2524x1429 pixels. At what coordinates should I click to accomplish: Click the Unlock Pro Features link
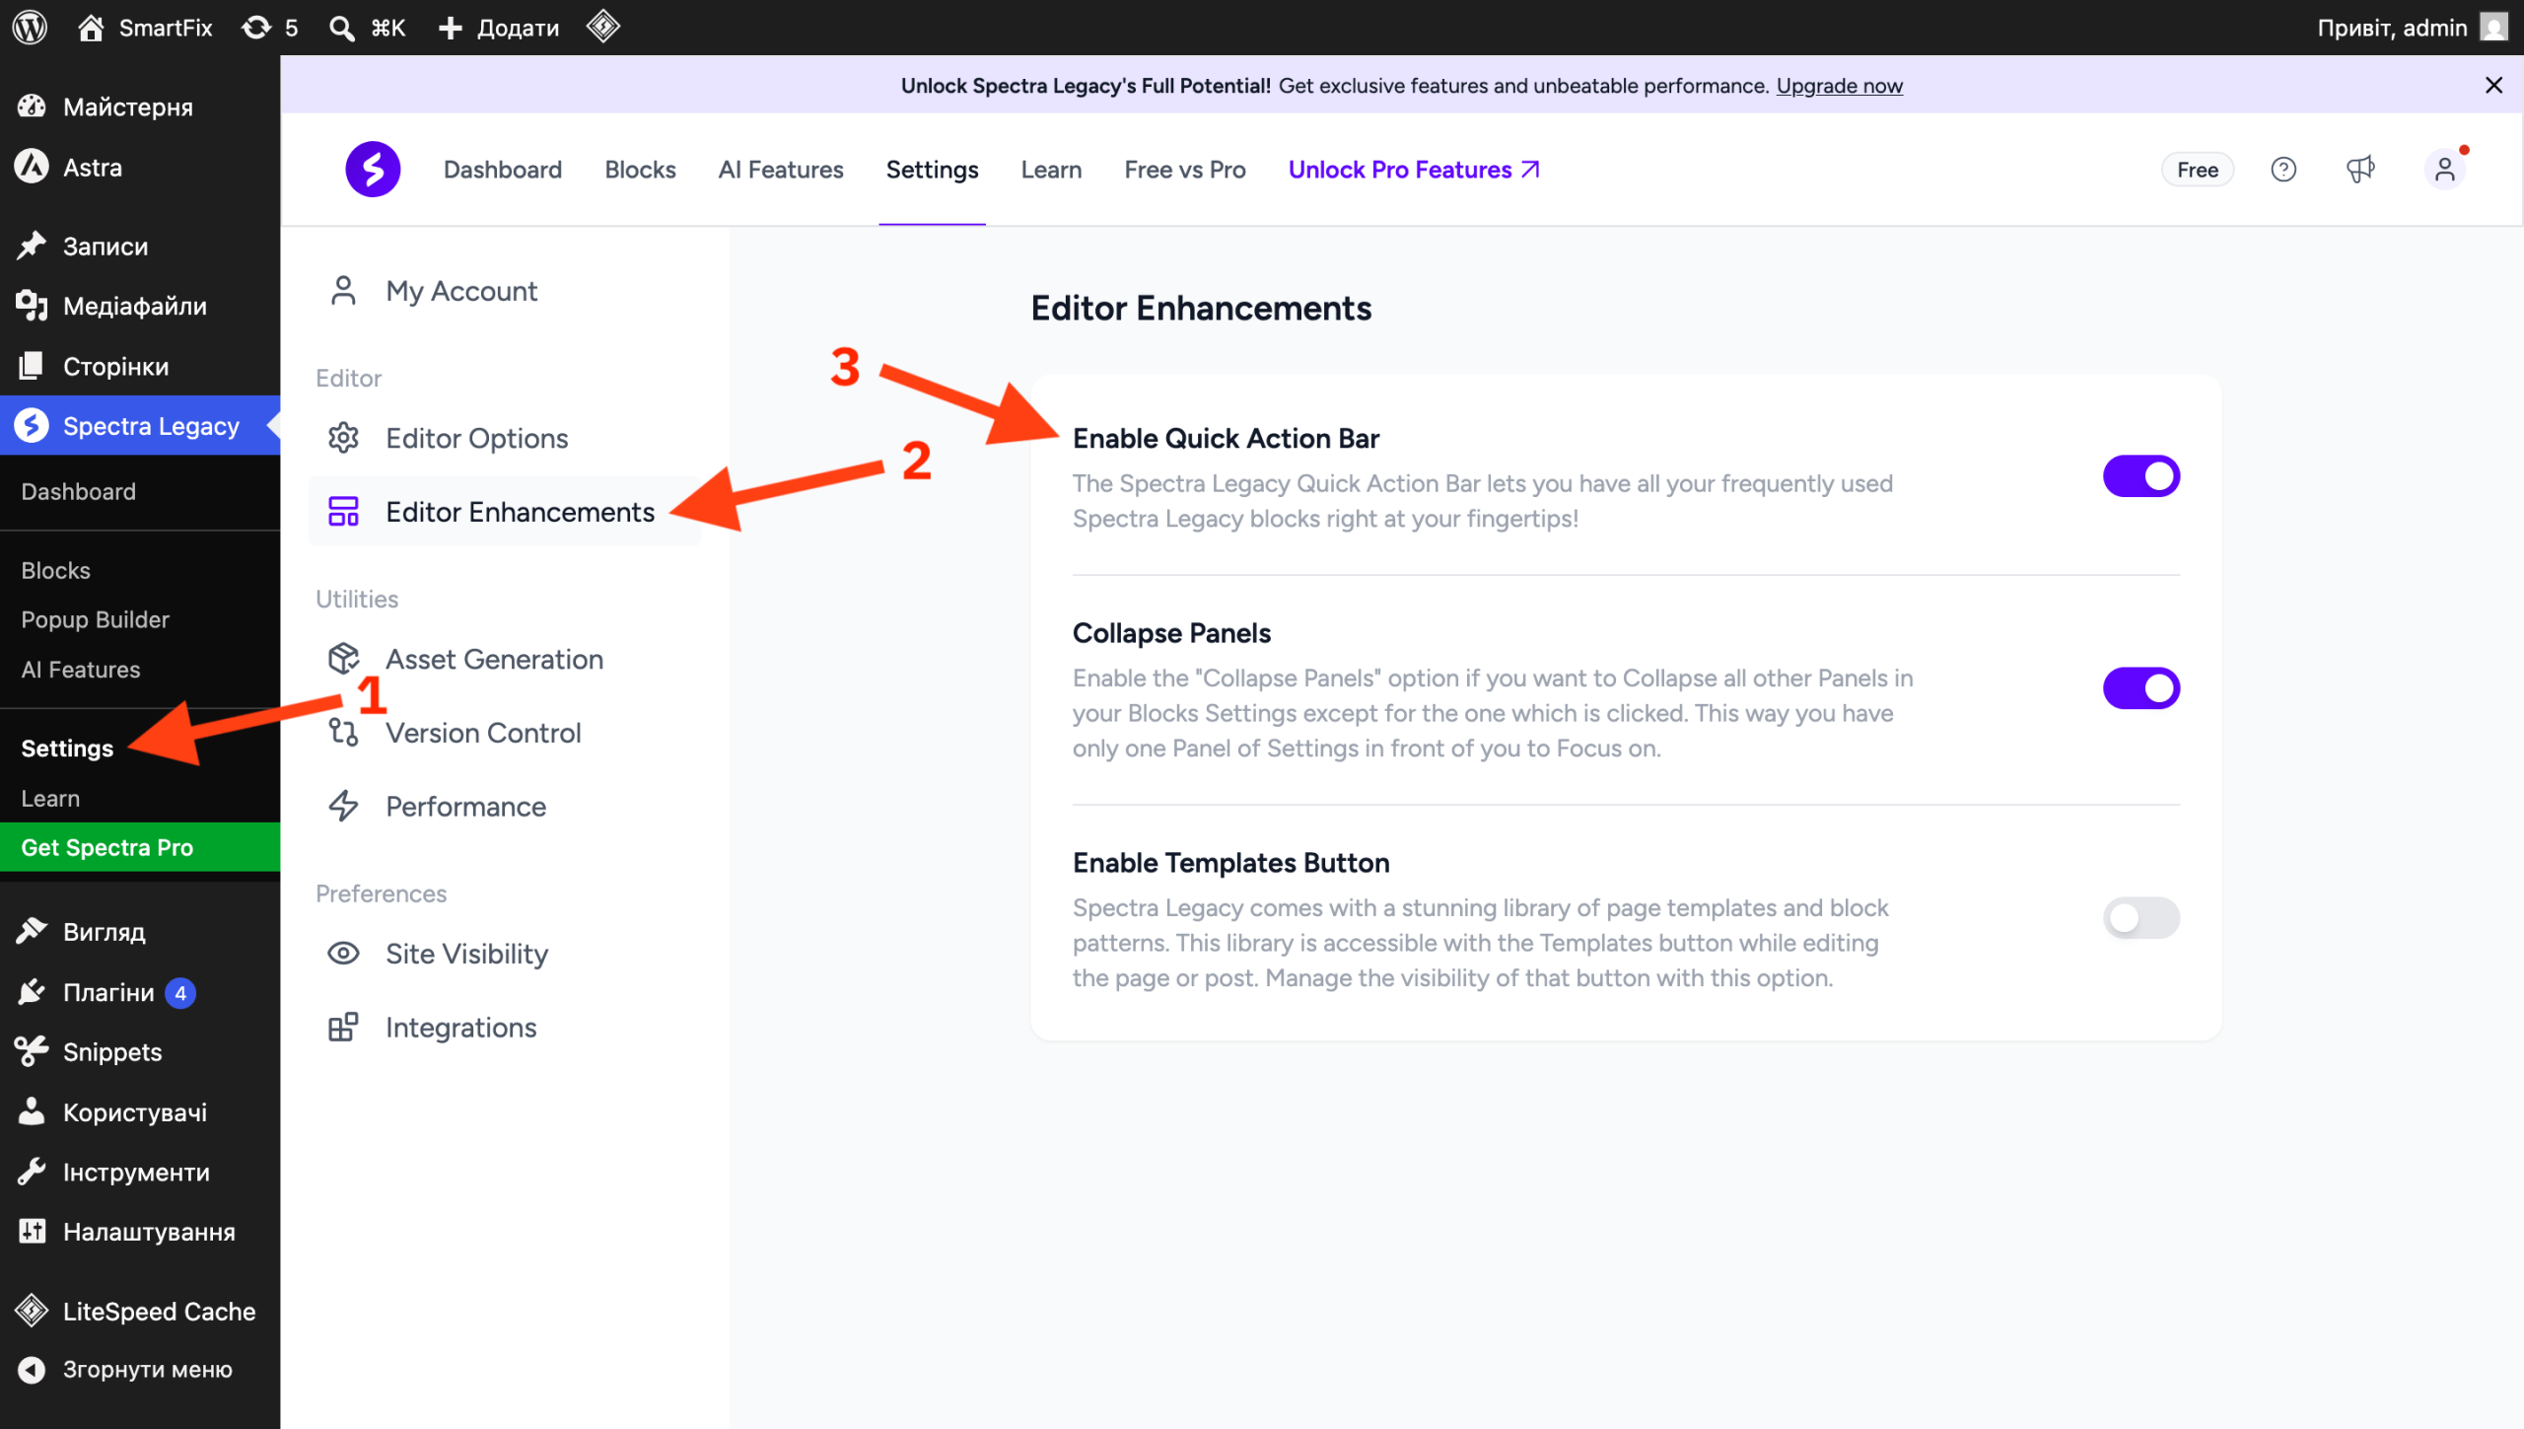tap(1414, 170)
